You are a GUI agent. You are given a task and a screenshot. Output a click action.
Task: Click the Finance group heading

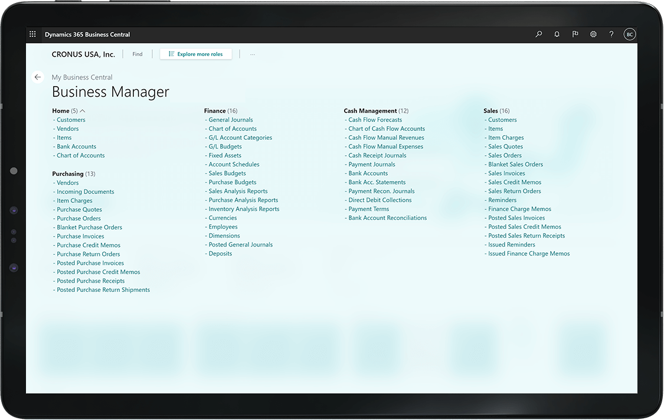pos(215,111)
